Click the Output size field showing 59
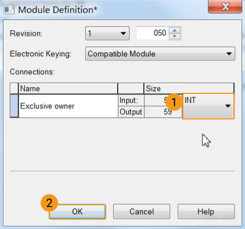 coord(163,112)
